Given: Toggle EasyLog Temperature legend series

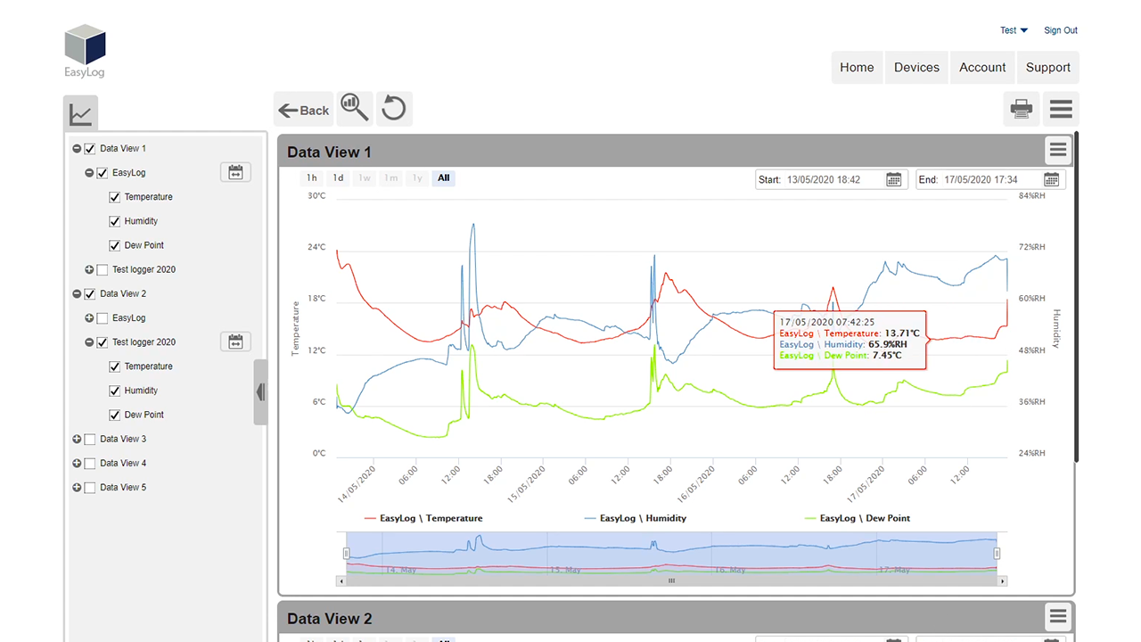Looking at the screenshot, I should [x=423, y=518].
